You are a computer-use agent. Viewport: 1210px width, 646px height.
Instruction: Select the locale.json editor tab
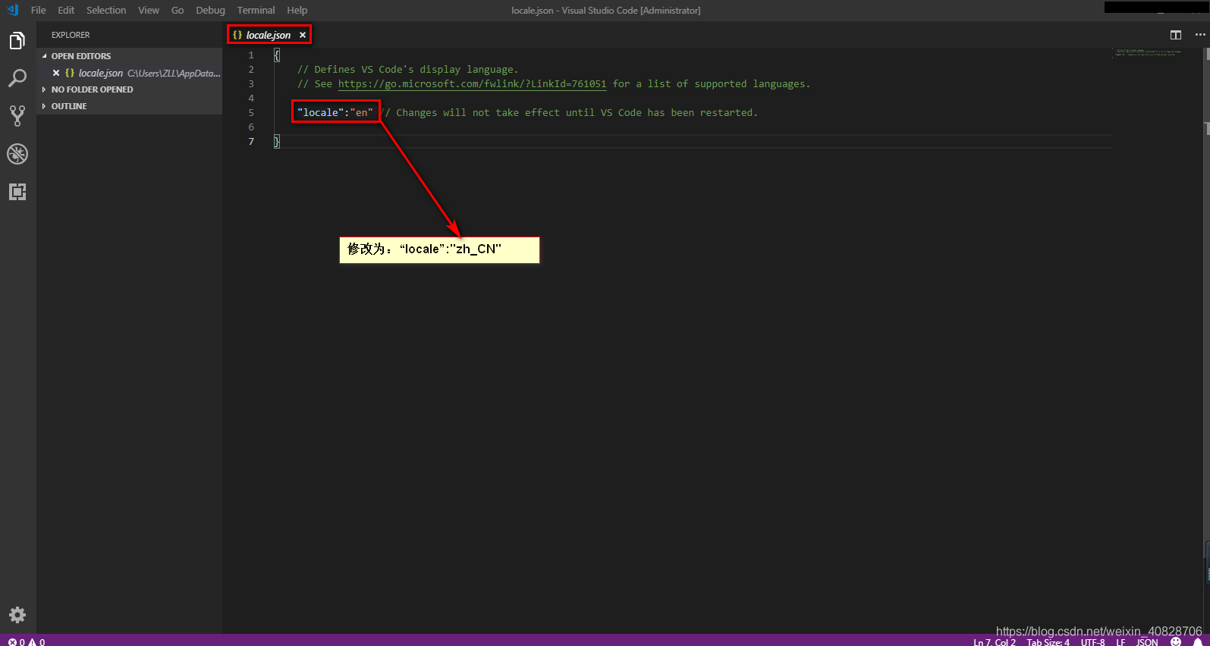point(269,35)
